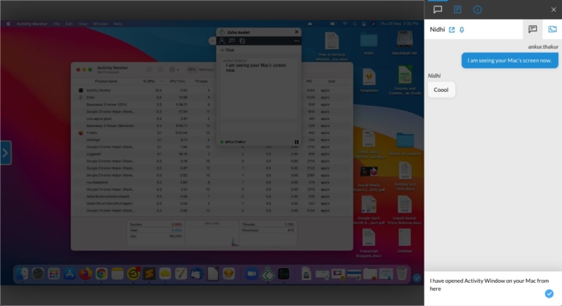The height and width of the screenshot is (306, 562).
Task: Open the chat panel icon in top bar
Action: [438, 10]
